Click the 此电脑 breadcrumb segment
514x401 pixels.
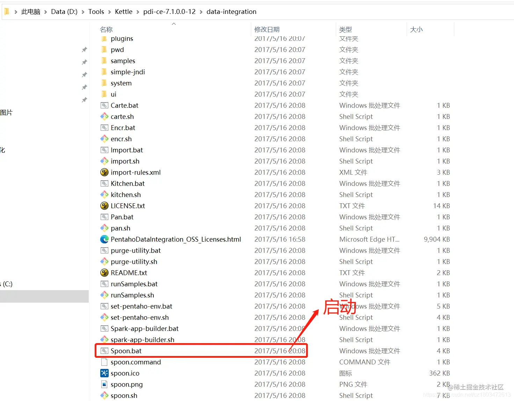click(x=31, y=12)
